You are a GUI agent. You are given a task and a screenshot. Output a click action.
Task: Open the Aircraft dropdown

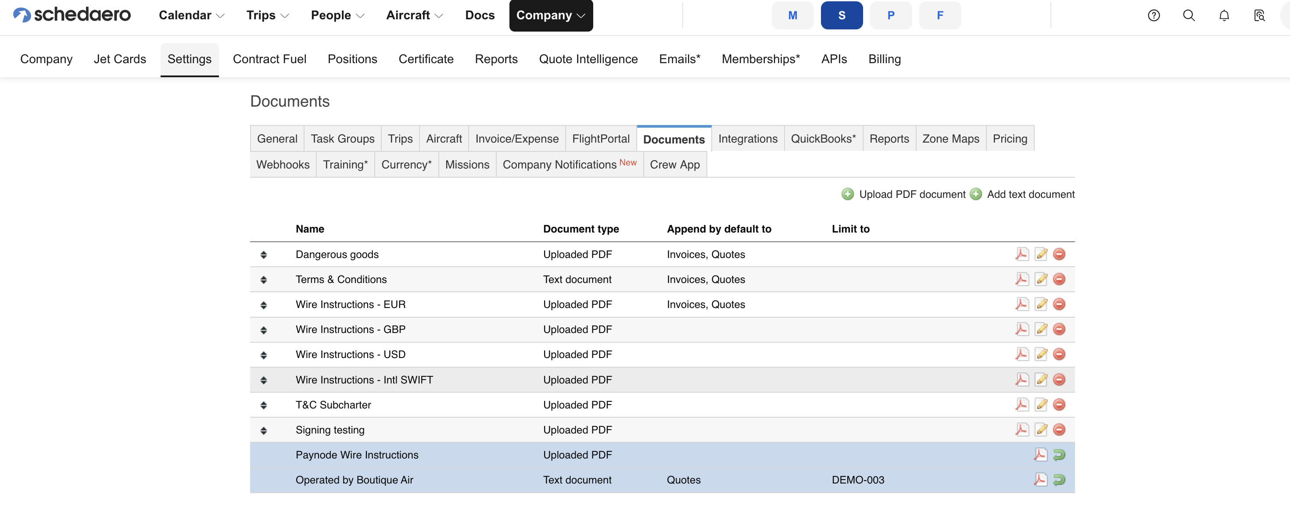pos(414,15)
